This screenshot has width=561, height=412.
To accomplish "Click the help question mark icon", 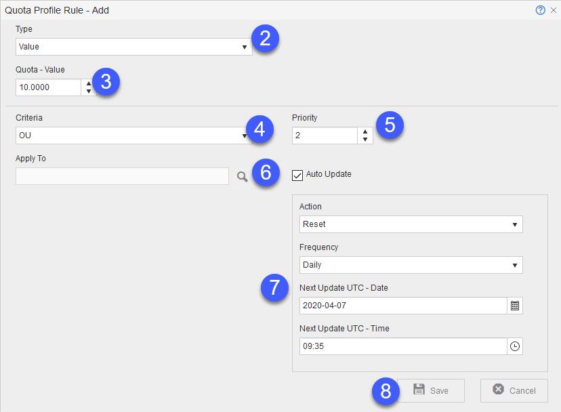I will pyautogui.click(x=540, y=10).
